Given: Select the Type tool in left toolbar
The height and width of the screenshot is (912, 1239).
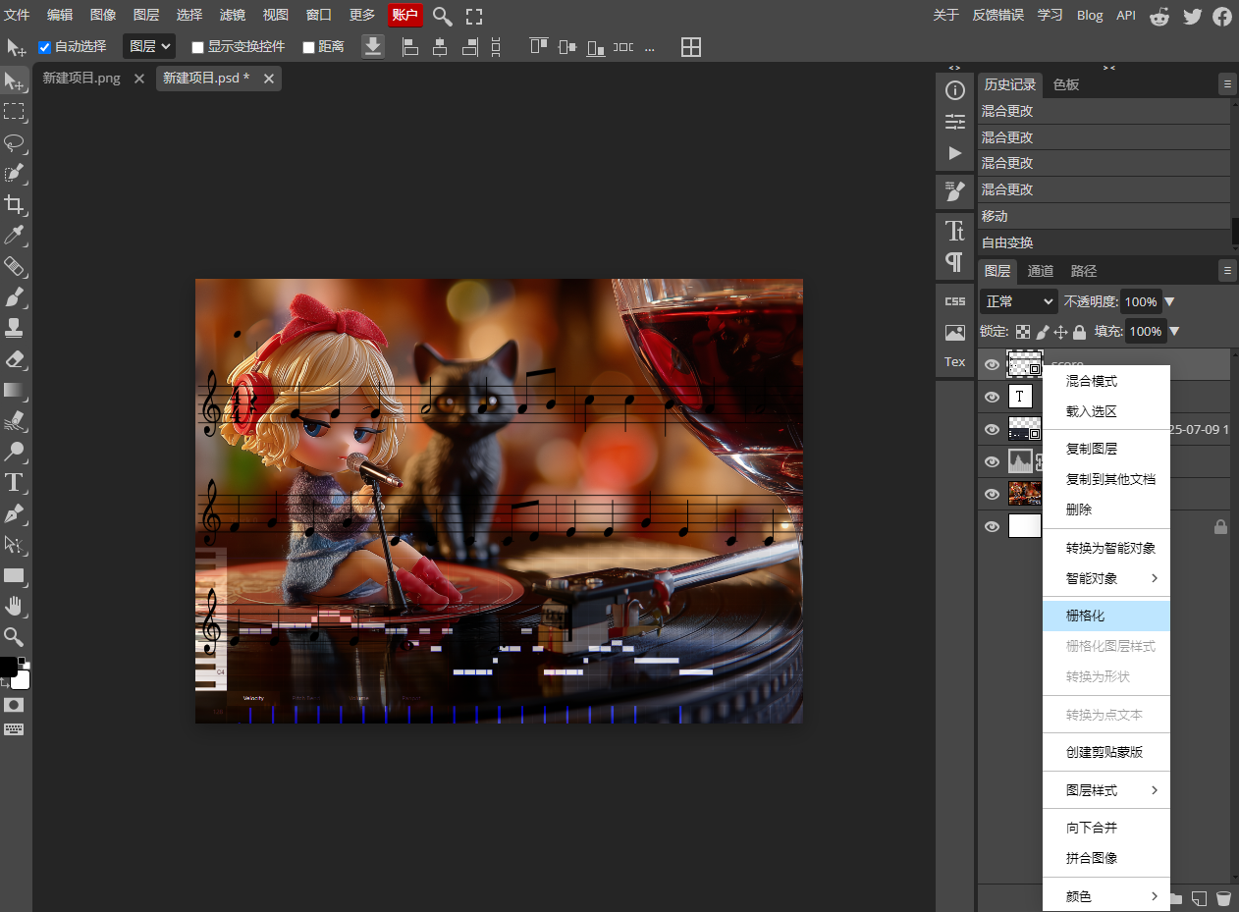Looking at the screenshot, I should click(15, 482).
